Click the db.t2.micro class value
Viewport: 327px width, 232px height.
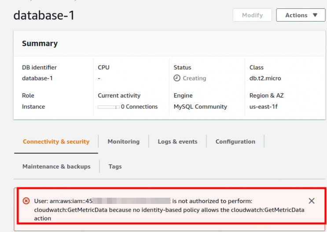pyautogui.click(x=265, y=78)
